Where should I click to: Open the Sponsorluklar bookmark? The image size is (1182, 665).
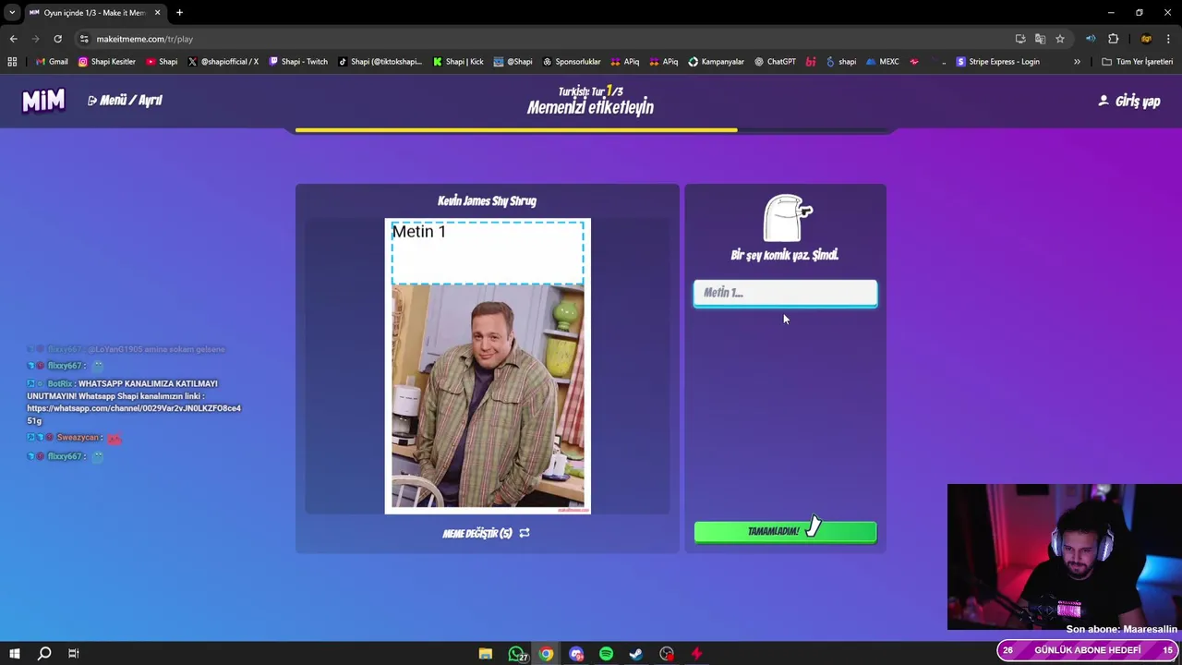572,62
